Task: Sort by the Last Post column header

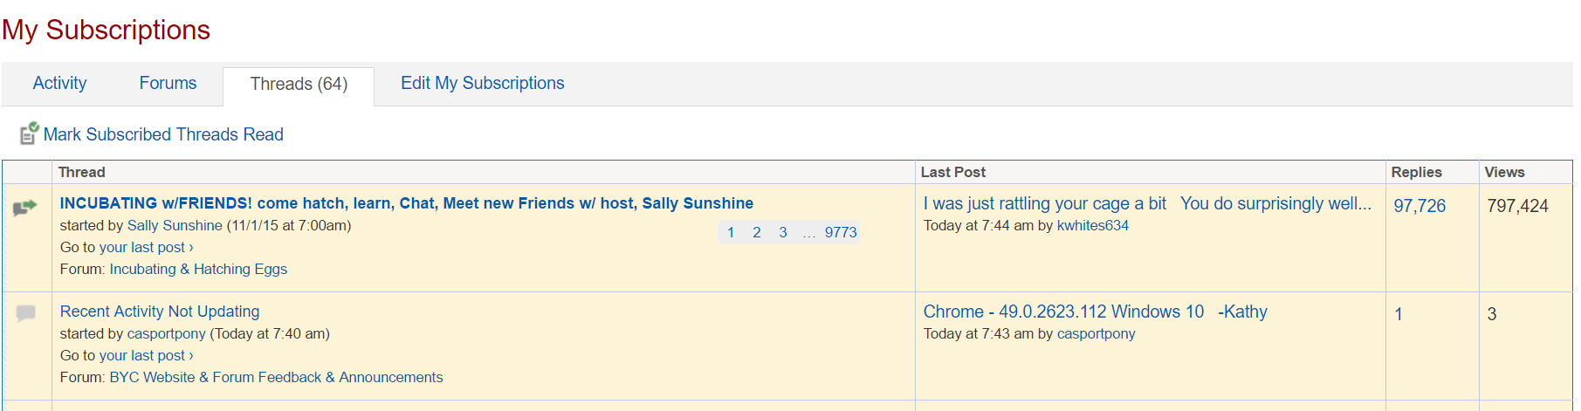Action: pos(952,172)
